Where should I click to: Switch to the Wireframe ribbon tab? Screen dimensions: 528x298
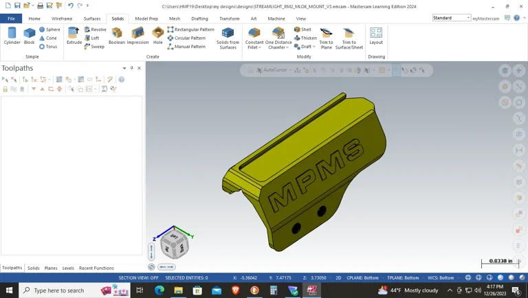tap(62, 19)
